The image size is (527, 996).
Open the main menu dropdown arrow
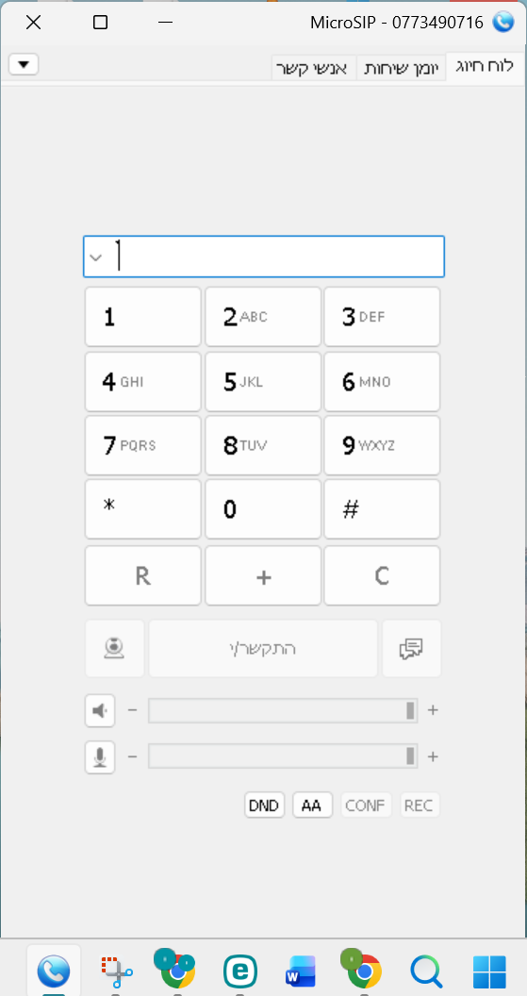[25, 64]
